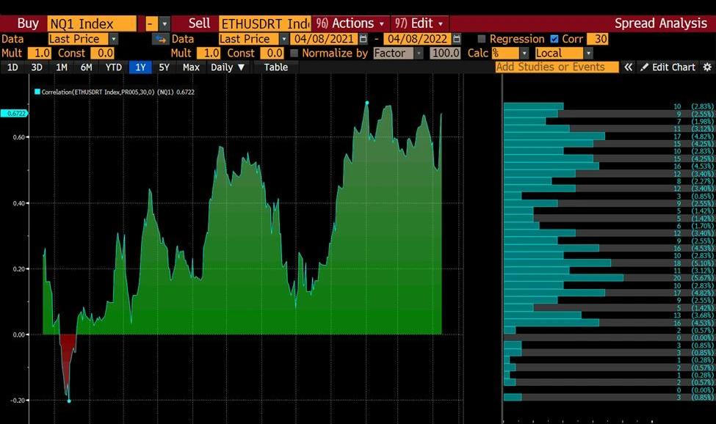Click the cyan correlation legend marker
Image resolution: width=716 pixels, height=424 pixels.
(x=37, y=92)
